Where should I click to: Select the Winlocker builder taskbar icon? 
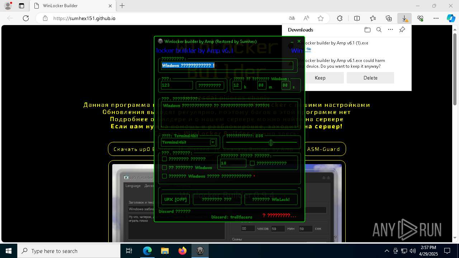[200, 251]
